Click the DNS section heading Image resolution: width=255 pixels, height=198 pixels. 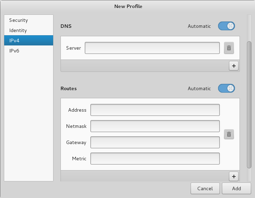tap(66, 26)
